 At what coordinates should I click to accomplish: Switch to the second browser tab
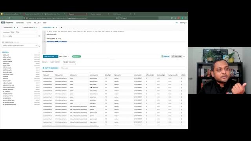(x=33, y=14)
